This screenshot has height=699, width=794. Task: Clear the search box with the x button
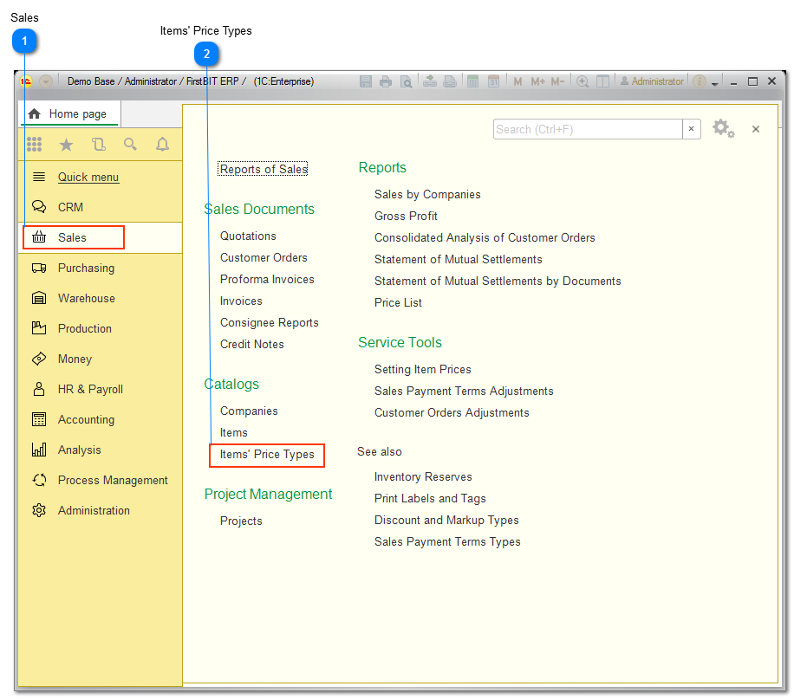tap(692, 128)
